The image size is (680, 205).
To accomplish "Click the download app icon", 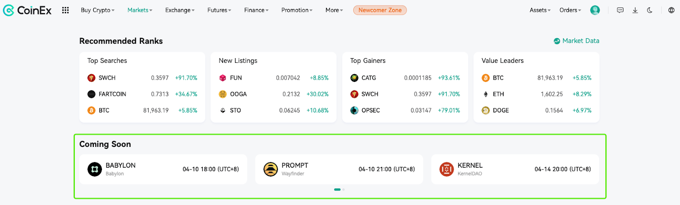I will pos(635,10).
